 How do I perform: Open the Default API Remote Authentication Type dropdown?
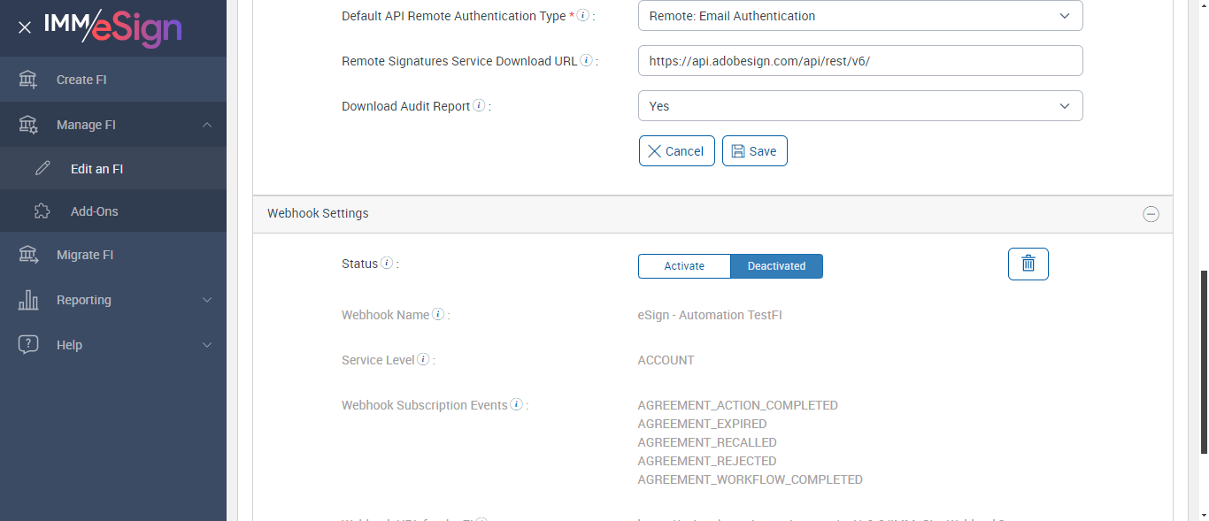tap(859, 16)
